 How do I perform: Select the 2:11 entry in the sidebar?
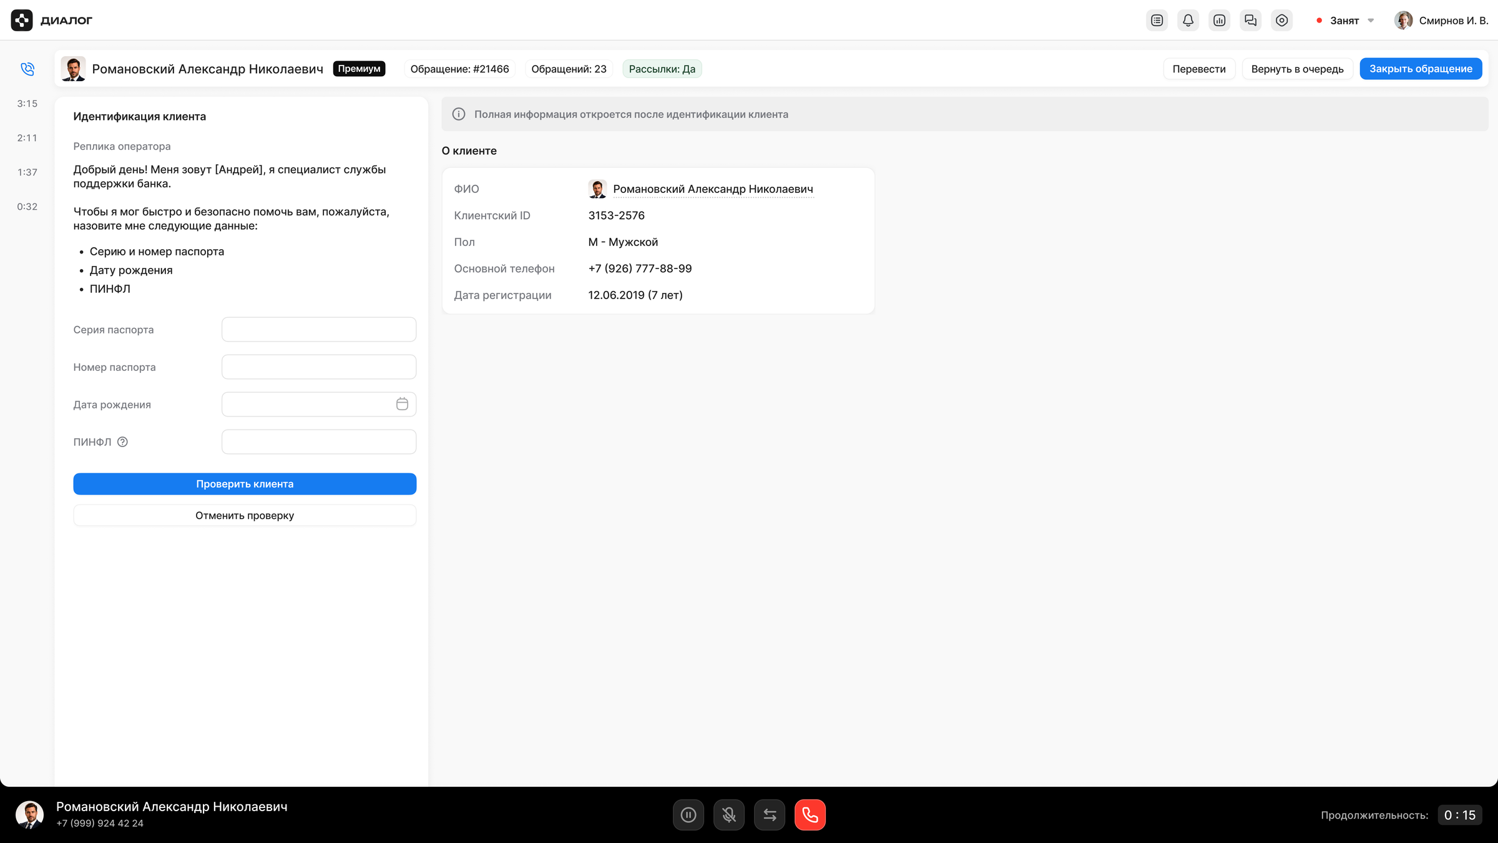pos(27,138)
